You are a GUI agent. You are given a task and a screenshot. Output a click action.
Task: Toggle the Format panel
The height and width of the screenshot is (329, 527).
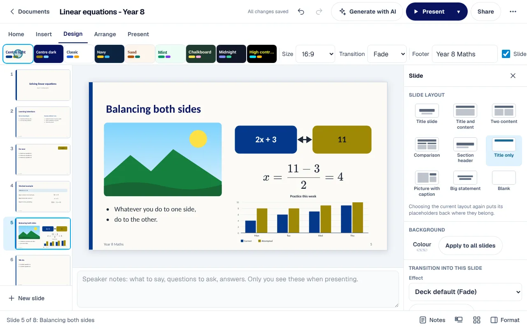[505, 320]
